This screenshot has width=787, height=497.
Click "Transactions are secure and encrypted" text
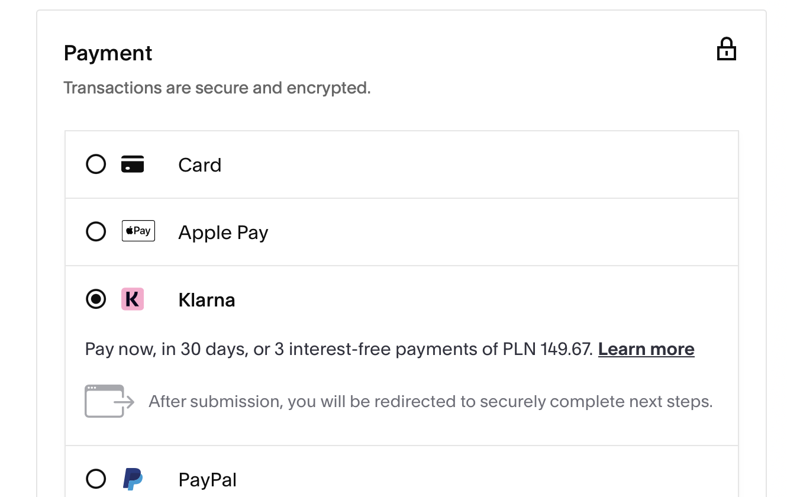click(217, 88)
